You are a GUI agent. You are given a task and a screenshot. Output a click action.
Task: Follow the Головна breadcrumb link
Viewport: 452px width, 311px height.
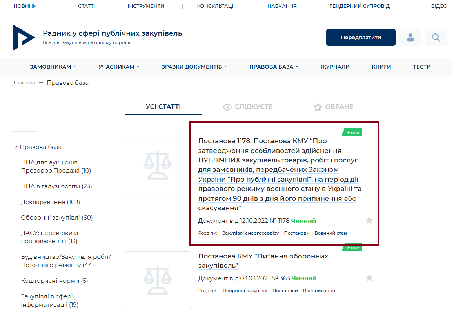pos(24,83)
